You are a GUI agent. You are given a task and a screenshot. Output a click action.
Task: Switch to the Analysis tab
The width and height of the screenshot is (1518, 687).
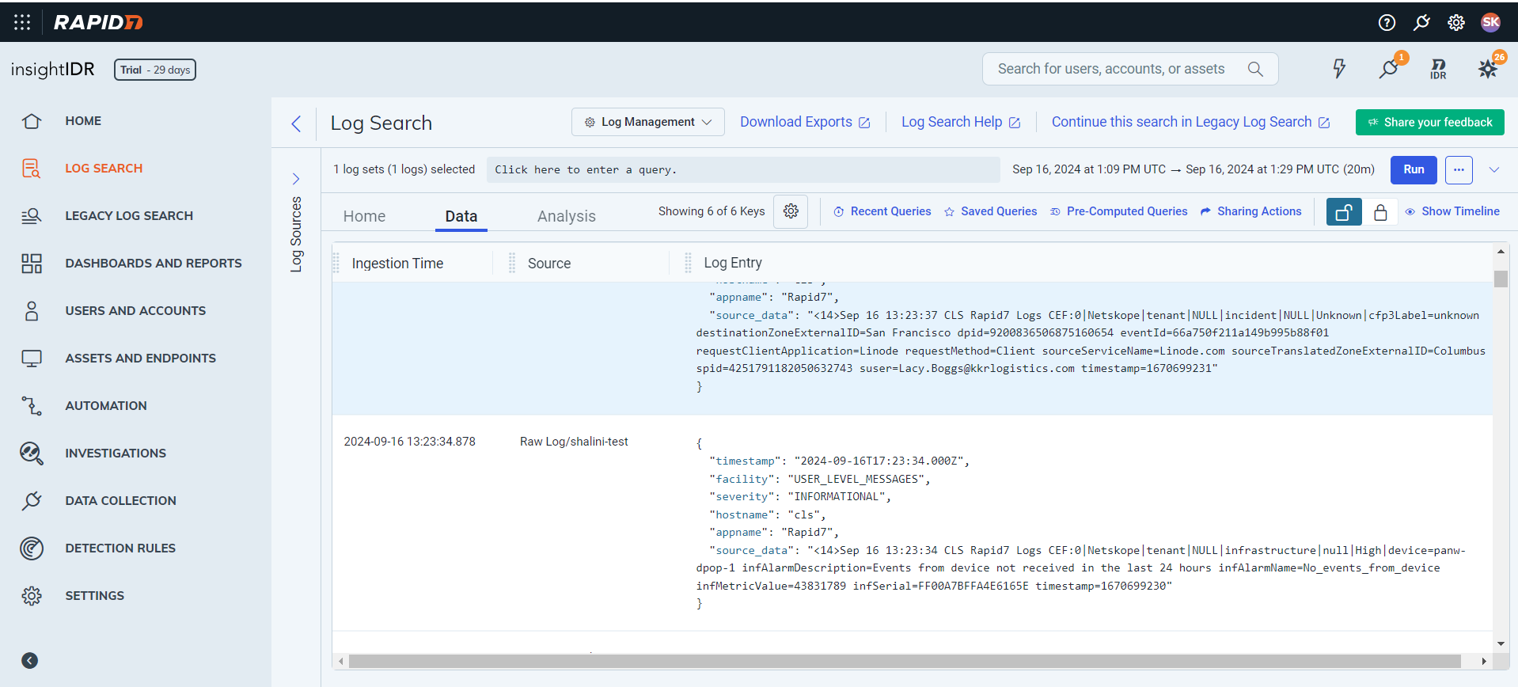(566, 216)
